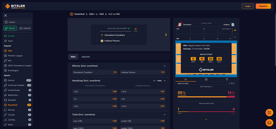
Task: Open the headset support chat button
Action: (x=269, y=123)
